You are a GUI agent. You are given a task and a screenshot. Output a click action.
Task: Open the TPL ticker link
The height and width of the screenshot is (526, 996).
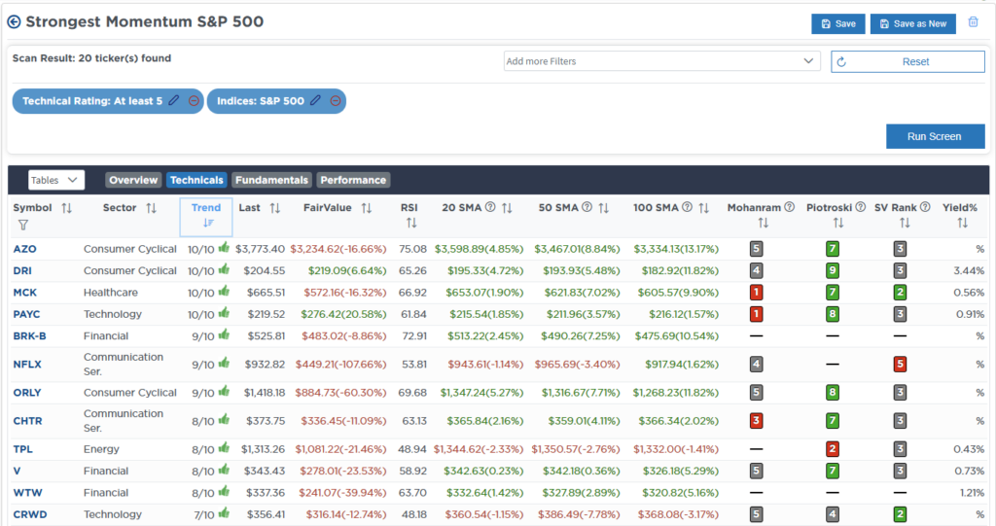23,449
